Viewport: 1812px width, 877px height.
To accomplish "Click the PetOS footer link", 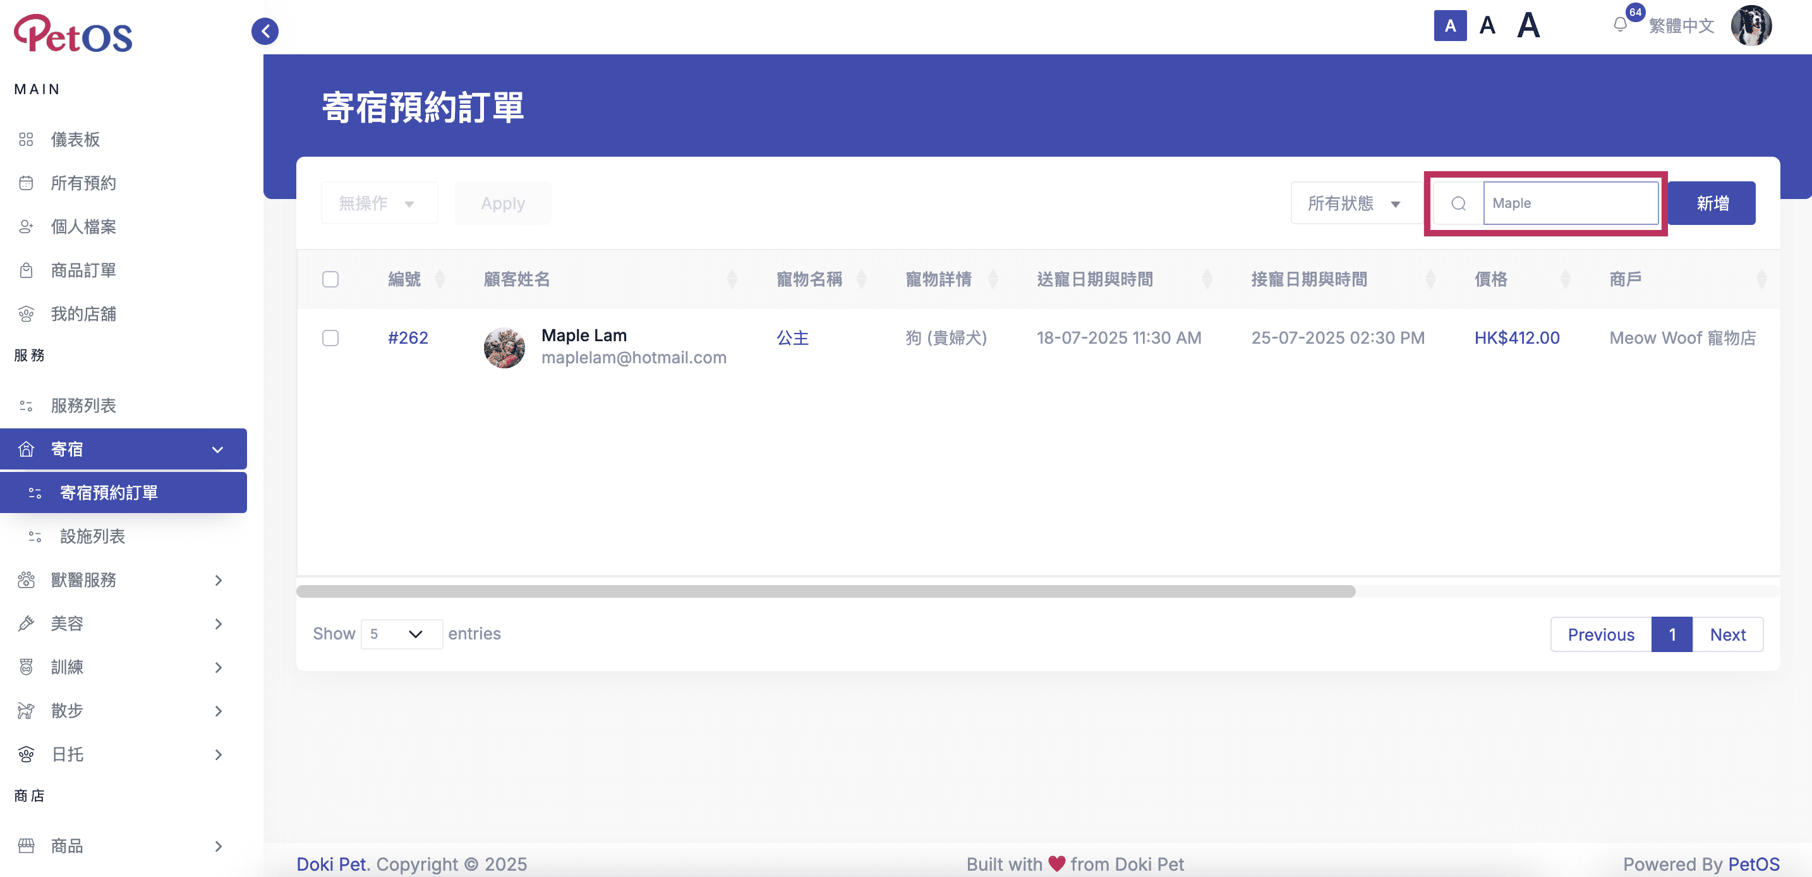I will [1754, 864].
